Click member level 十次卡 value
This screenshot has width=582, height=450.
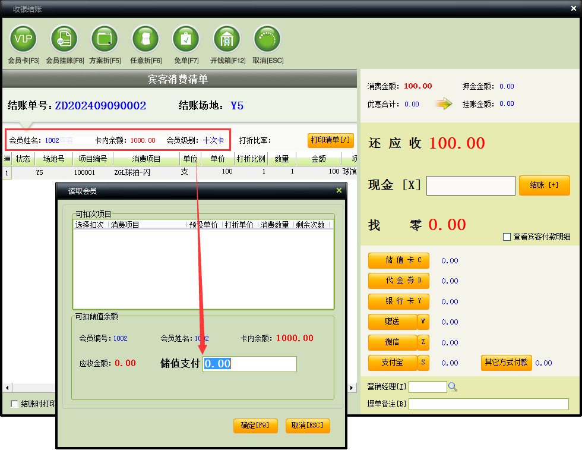click(x=213, y=140)
